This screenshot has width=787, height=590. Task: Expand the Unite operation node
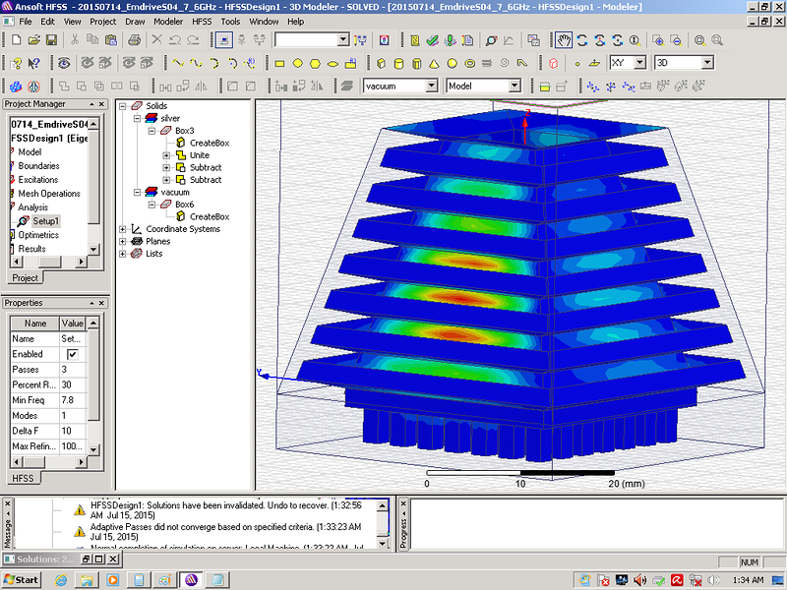point(166,155)
